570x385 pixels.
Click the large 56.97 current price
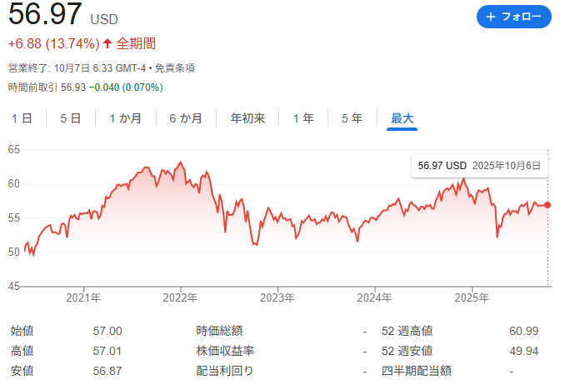coord(46,15)
